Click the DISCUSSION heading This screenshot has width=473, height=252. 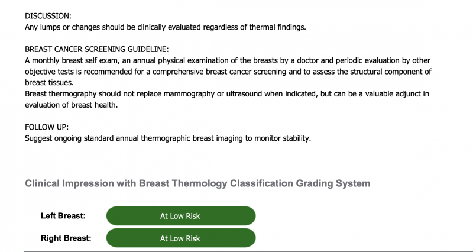(x=47, y=17)
